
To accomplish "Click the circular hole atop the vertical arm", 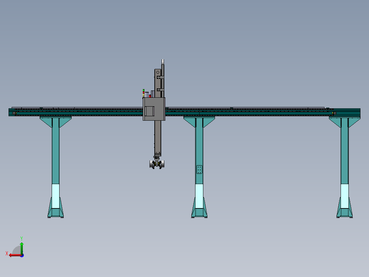I will pos(158,72).
